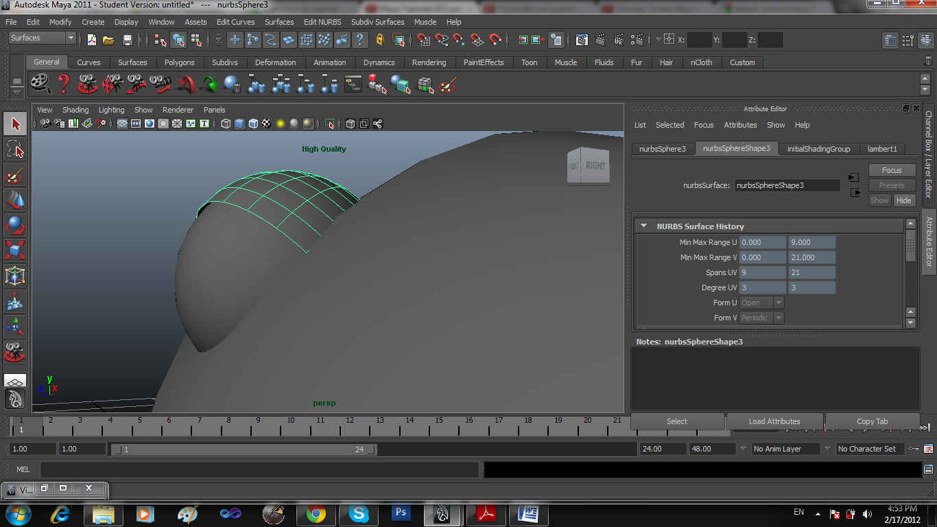The height and width of the screenshot is (527, 937).
Task: Activate the Paint Selection tool in toolbox
Action: [x=15, y=174]
